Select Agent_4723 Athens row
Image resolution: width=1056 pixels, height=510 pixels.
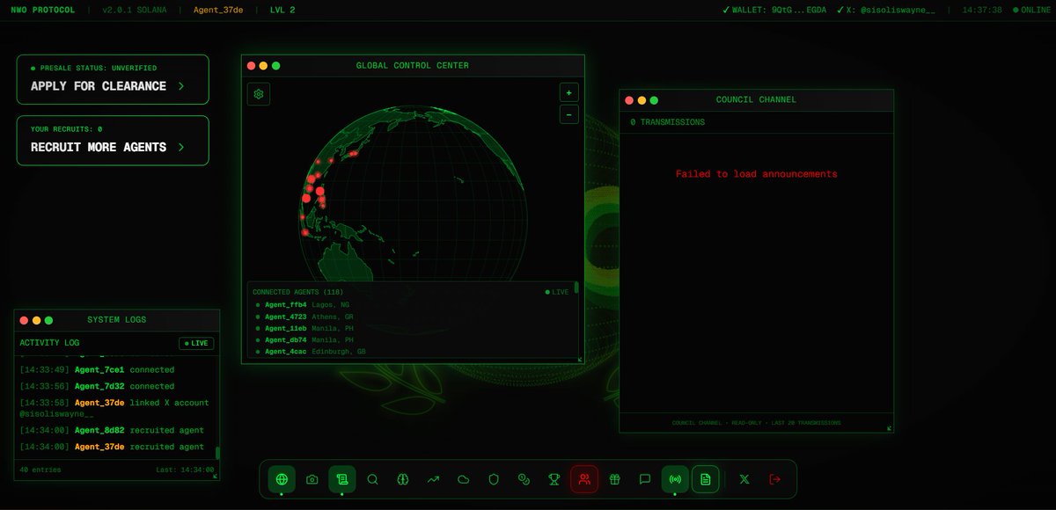click(x=412, y=317)
